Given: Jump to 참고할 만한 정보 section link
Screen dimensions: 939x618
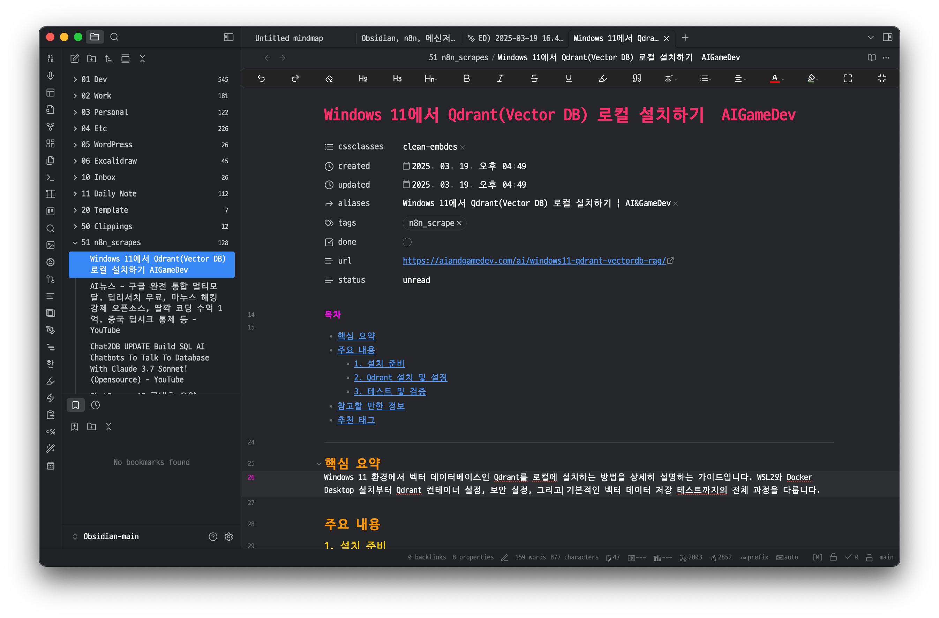Looking at the screenshot, I should point(371,405).
